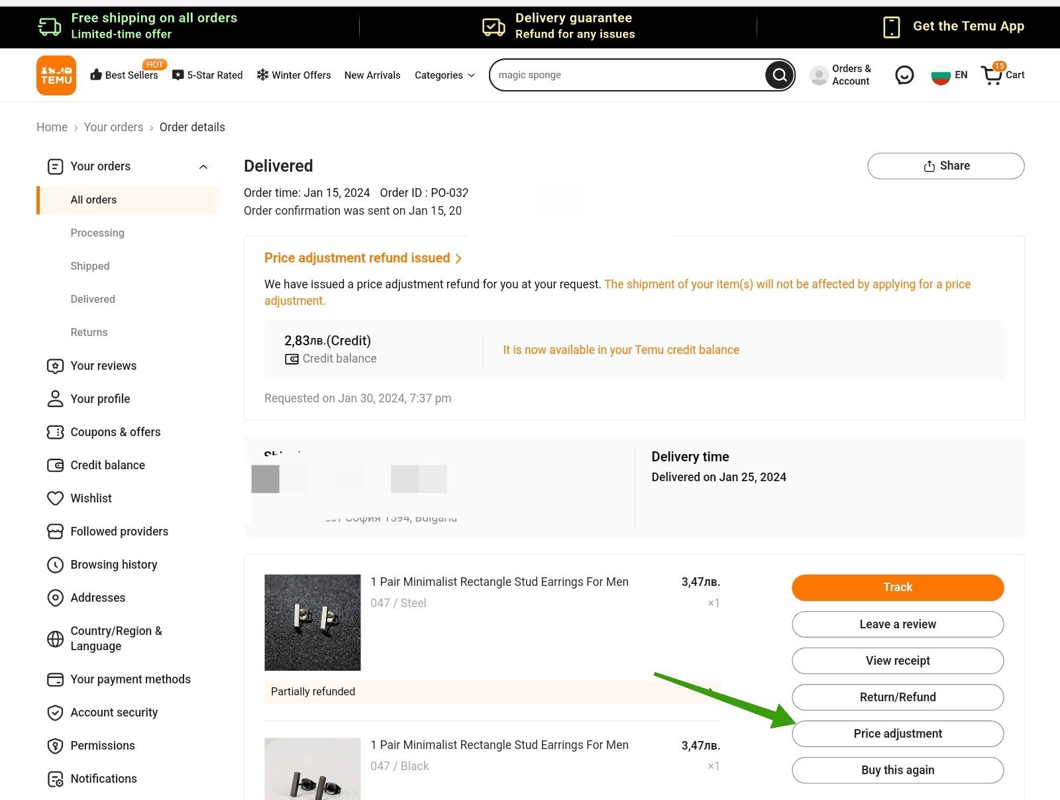Open Wishlist from the sidebar
Image resolution: width=1060 pixels, height=800 pixels.
91,498
